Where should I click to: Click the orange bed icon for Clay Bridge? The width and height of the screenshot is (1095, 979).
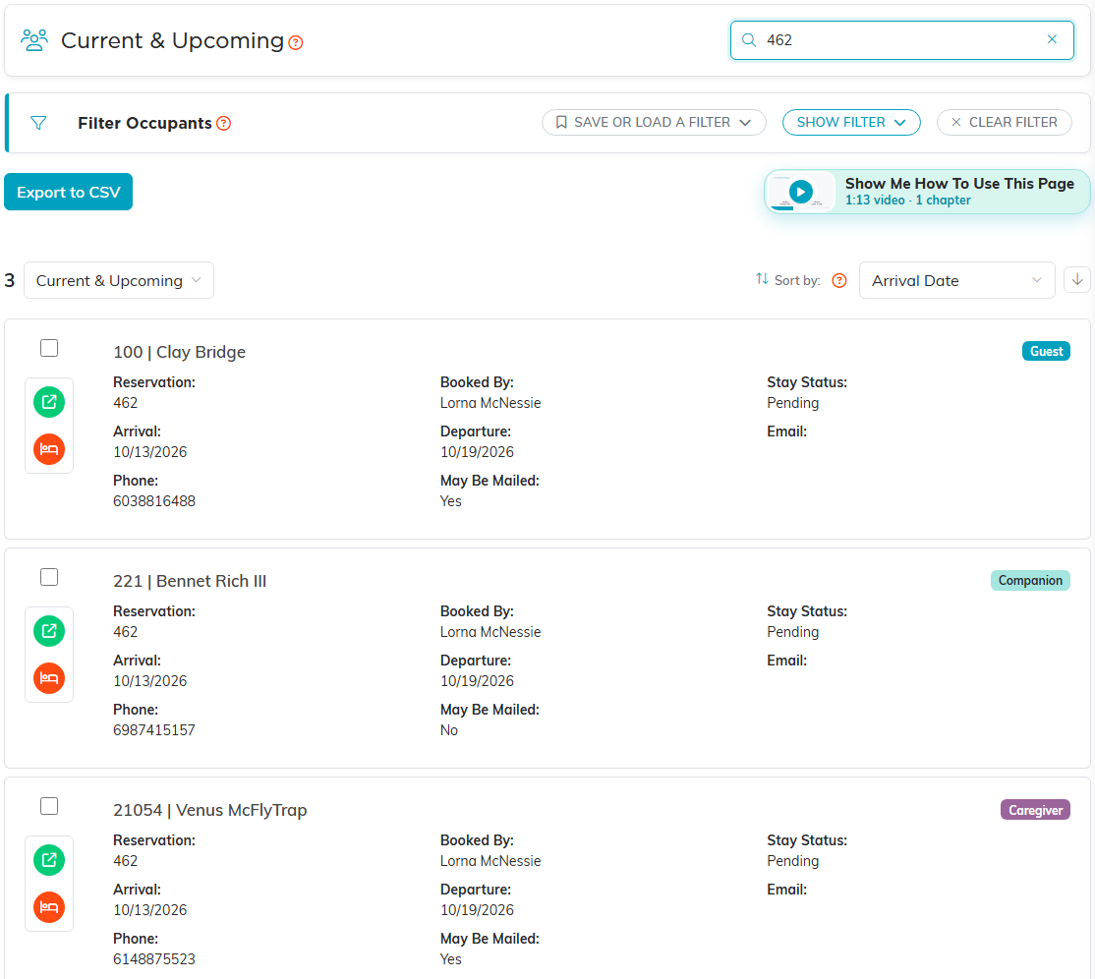point(49,449)
